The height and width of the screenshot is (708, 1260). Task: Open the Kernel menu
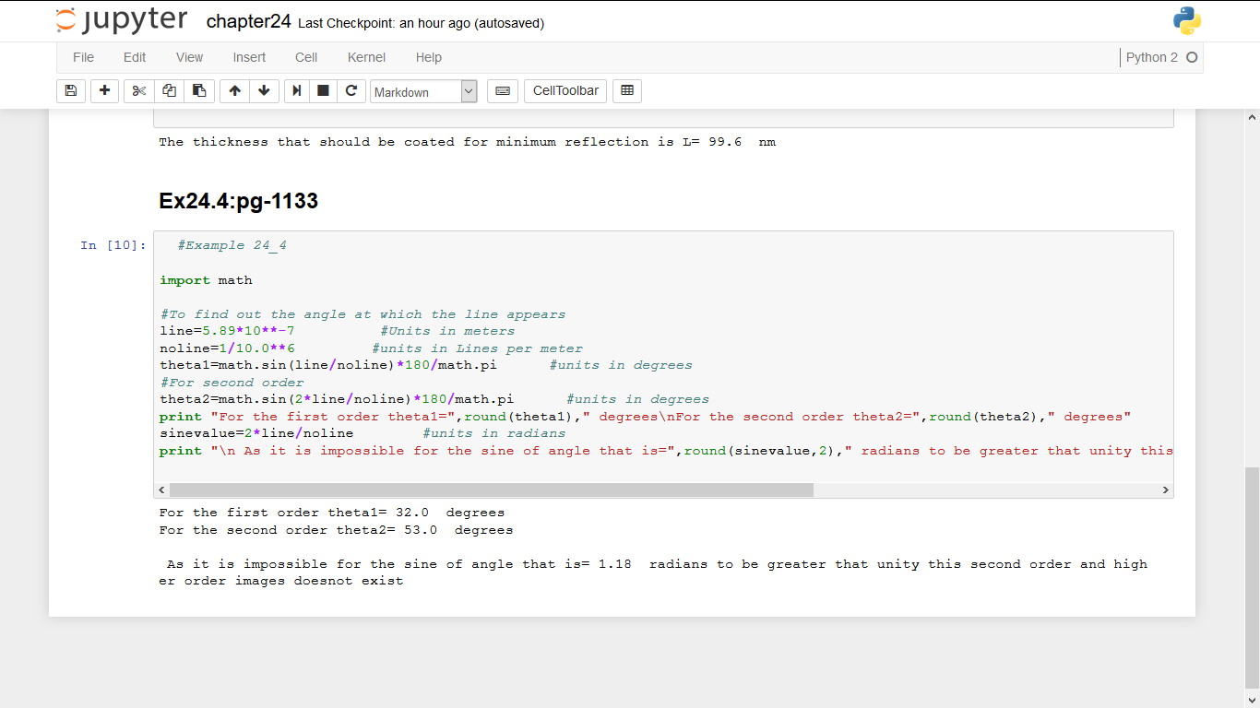pos(366,57)
